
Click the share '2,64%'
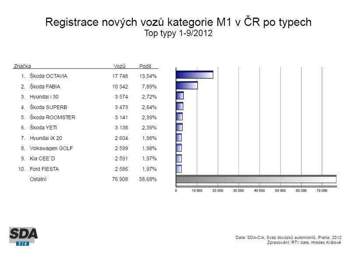pos(149,107)
